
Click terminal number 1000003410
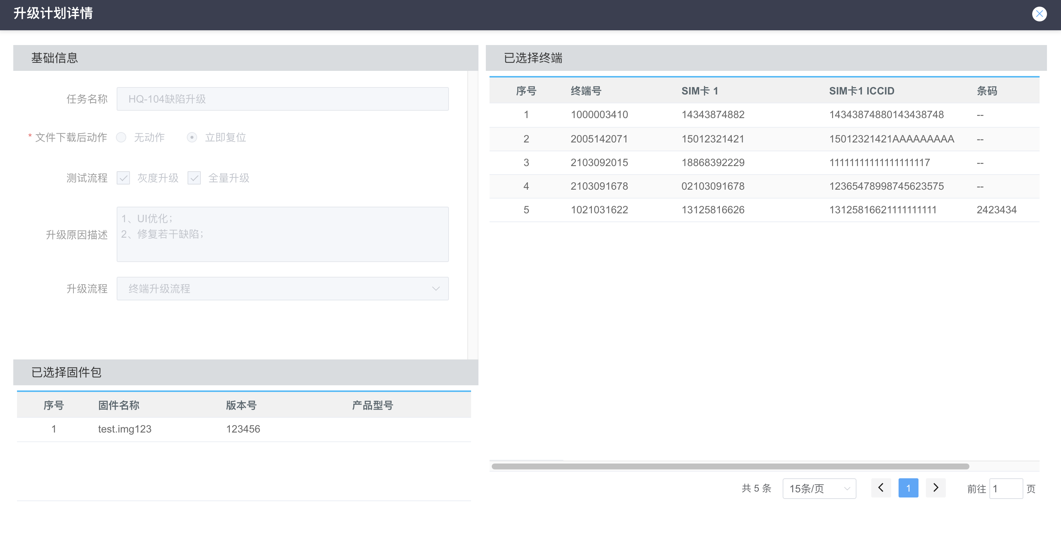click(599, 114)
